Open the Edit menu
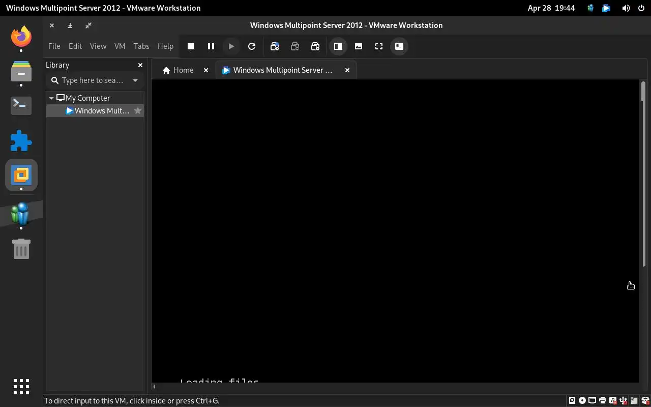Screen dimensions: 651x407 coord(75,46)
